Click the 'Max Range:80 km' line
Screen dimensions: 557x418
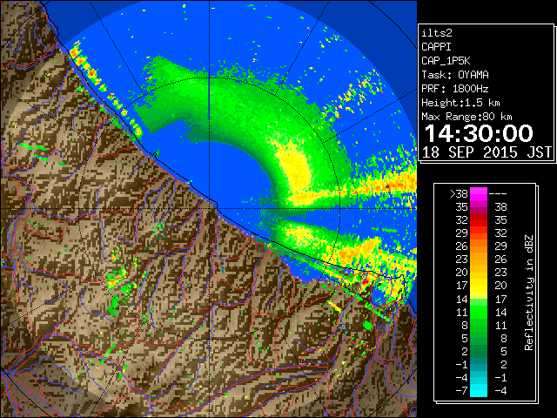click(466, 117)
